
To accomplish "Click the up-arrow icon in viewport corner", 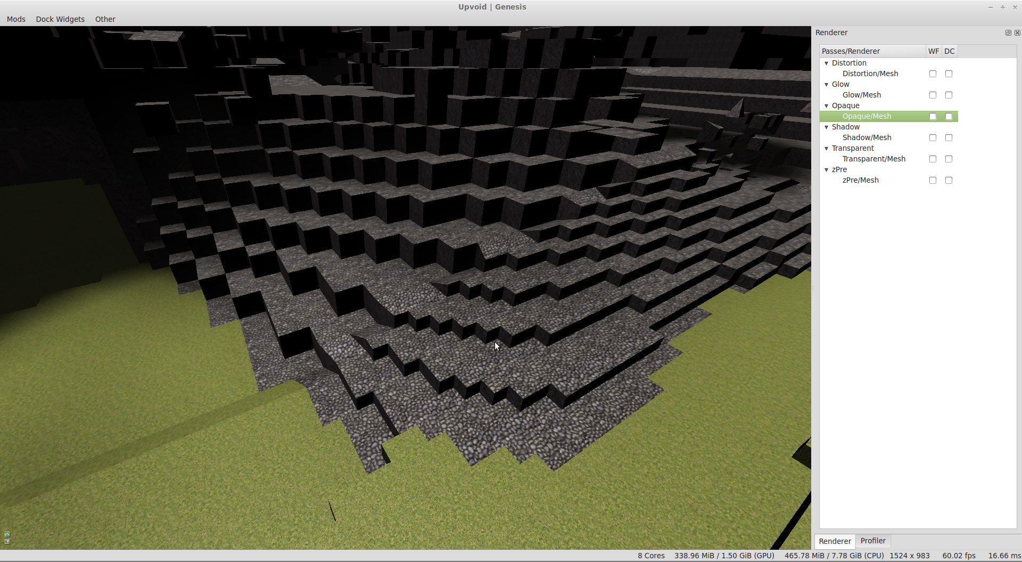I will coord(7,534).
